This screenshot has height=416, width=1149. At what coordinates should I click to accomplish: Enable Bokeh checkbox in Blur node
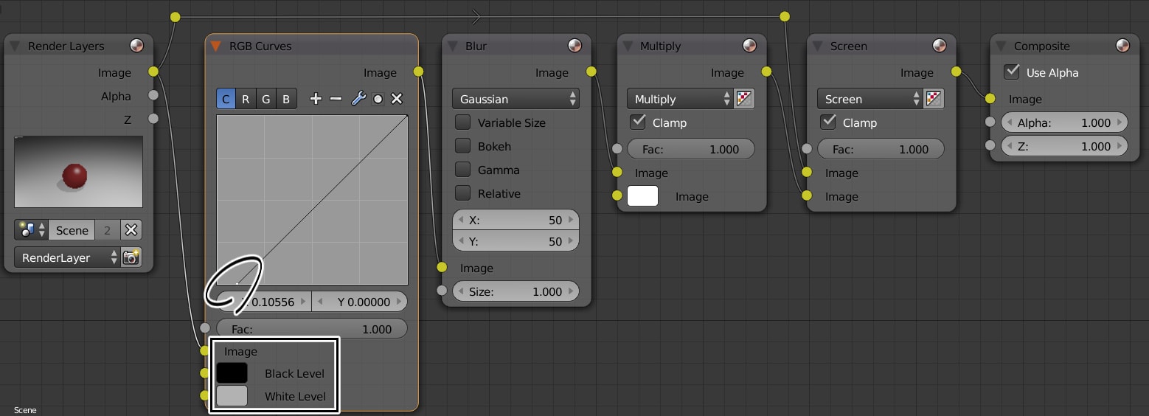(x=462, y=146)
